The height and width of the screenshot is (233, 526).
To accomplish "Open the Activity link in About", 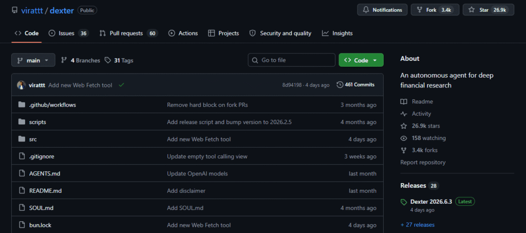I will click(416, 114).
